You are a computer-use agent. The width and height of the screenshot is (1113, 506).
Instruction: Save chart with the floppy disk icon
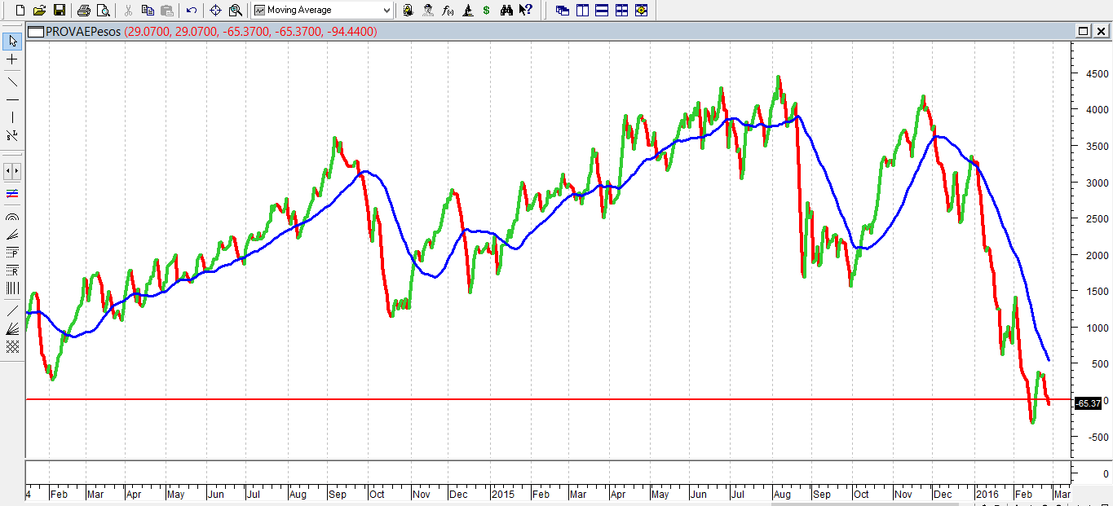point(59,11)
